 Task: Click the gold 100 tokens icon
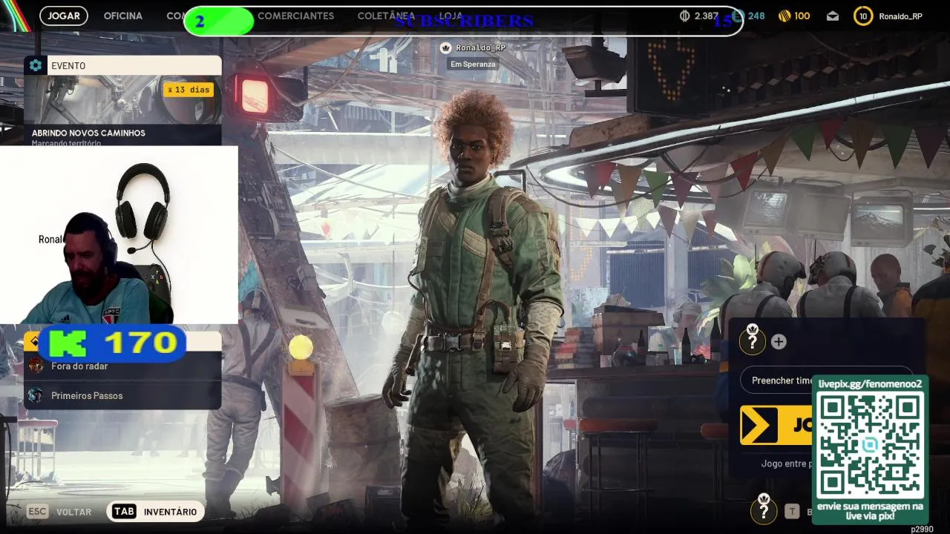[784, 16]
